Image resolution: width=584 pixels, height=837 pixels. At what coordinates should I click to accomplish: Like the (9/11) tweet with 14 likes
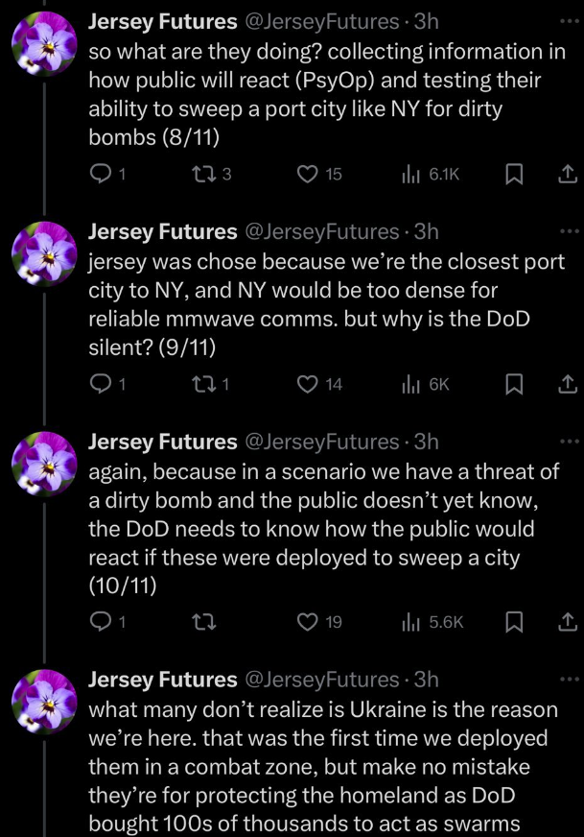(307, 384)
